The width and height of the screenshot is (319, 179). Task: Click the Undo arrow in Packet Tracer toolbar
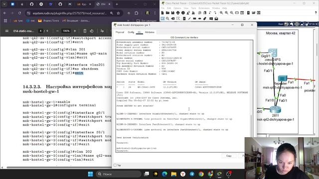(210, 13)
